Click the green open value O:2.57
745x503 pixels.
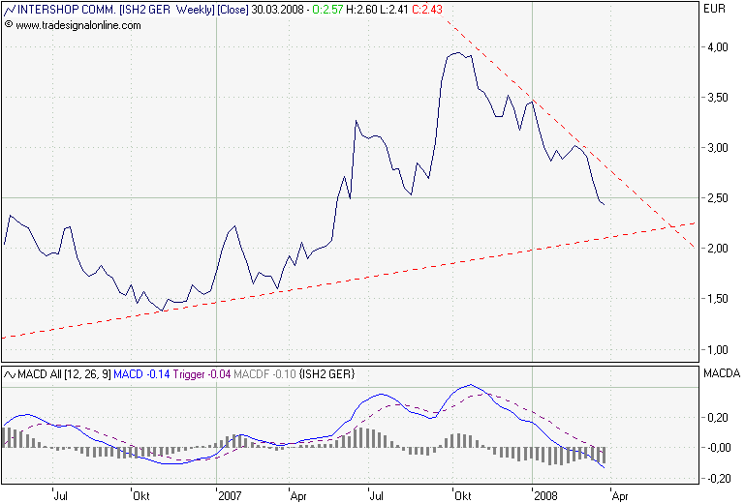[x=327, y=10]
